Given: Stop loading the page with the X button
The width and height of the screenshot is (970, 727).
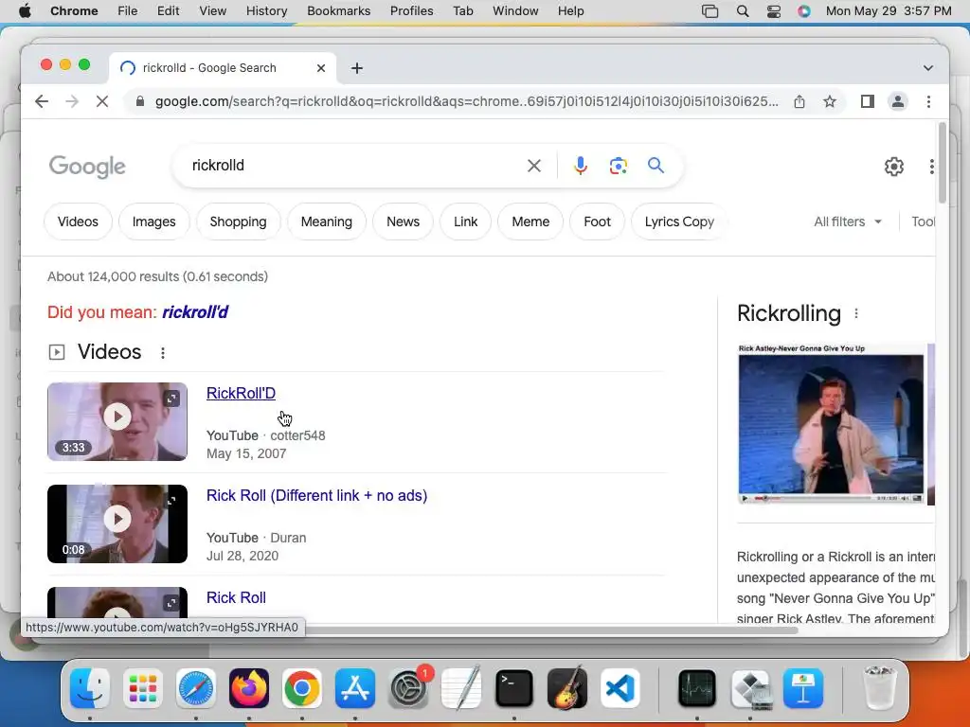Looking at the screenshot, I should click(x=102, y=101).
